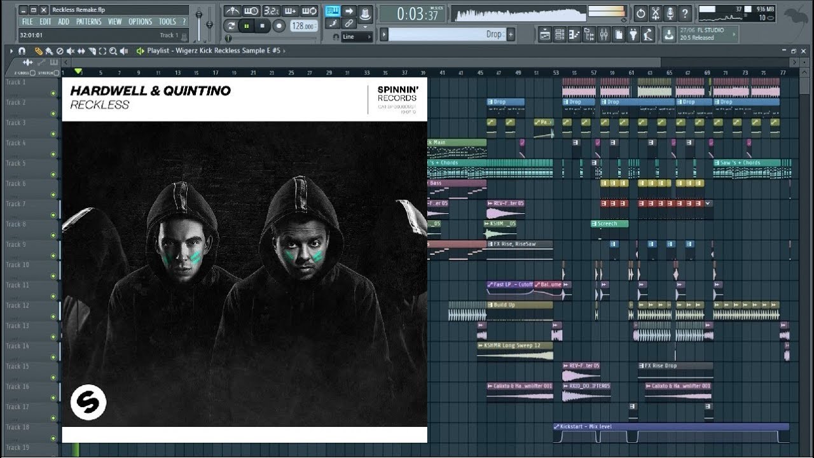Image resolution: width=814 pixels, height=458 pixels.
Task: Open the OPTIONS menu
Action: click(140, 22)
